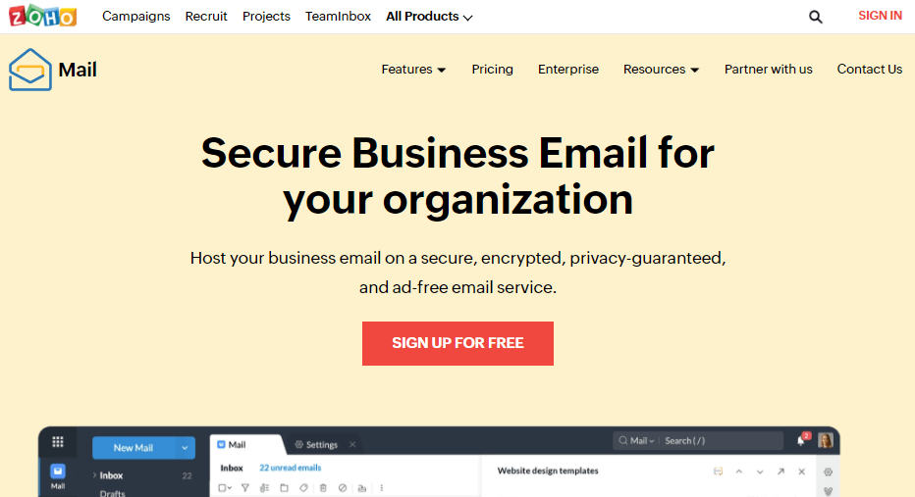Close the Settings tab

coord(352,445)
